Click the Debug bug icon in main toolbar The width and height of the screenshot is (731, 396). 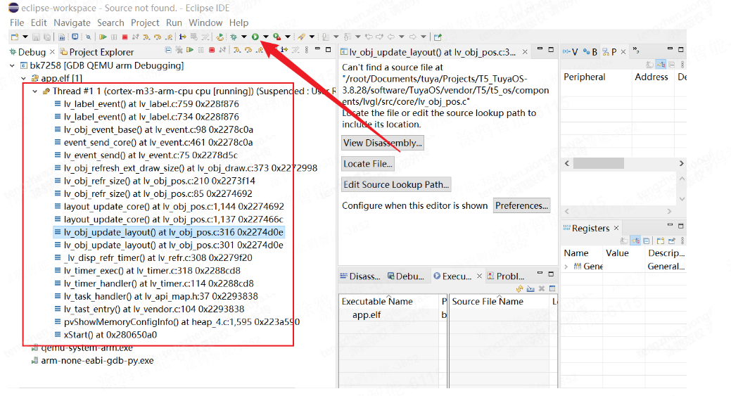pyautogui.click(x=233, y=37)
